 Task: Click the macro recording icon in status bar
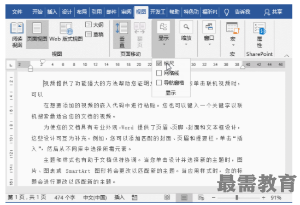134,197
